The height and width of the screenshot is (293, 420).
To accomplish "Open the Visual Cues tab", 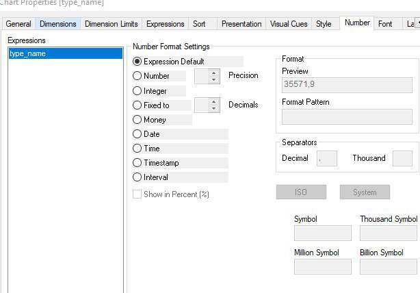I will coord(288,24).
